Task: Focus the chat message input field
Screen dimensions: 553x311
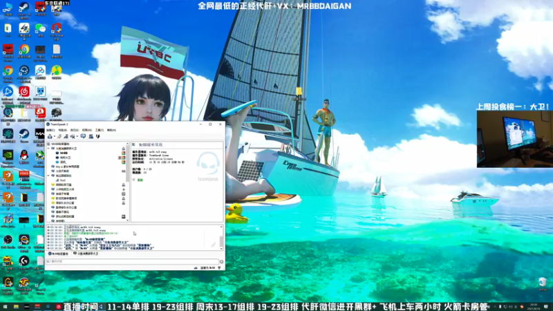Action: (x=132, y=262)
